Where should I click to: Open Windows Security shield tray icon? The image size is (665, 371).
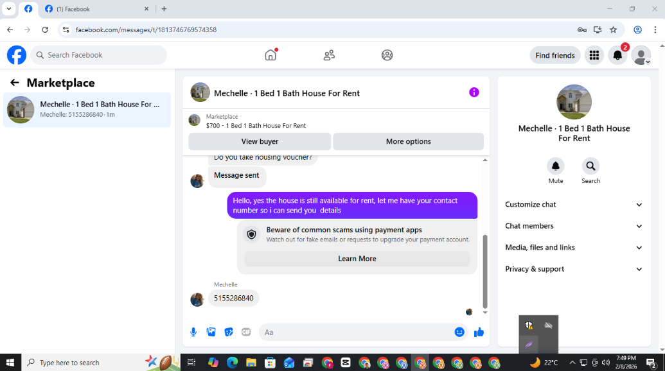(x=528, y=325)
